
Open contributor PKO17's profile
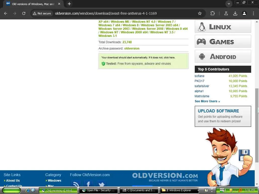(199, 81)
